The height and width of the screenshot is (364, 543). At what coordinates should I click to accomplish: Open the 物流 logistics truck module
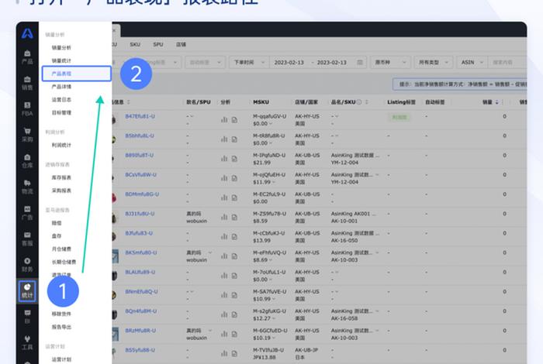coord(27,187)
